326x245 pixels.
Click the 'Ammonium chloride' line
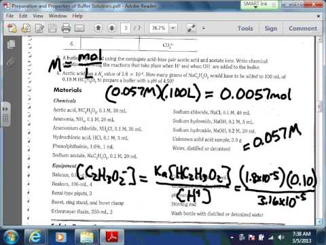point(97,129)
